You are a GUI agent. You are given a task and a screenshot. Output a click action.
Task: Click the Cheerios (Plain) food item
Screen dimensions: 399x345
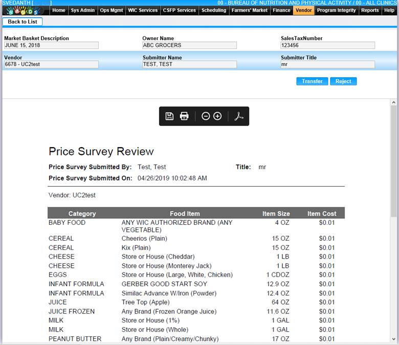point(144,239)
